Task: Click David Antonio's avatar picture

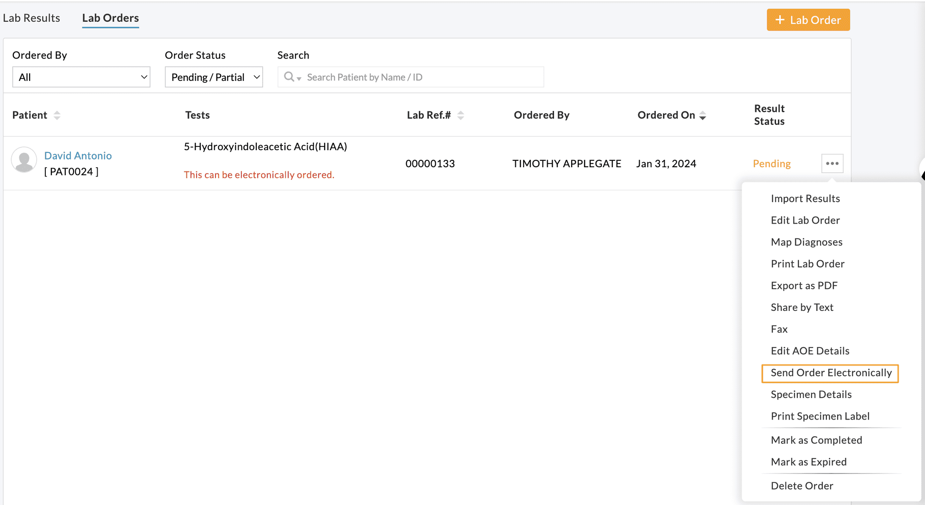Action: pyautogui.click(x=24, y=159)
